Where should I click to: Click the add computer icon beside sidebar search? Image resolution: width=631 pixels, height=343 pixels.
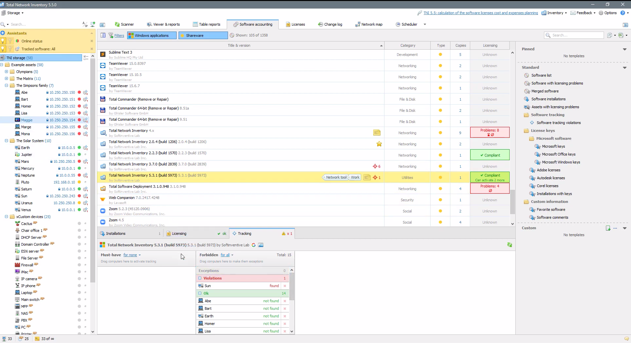coord(93,24)
